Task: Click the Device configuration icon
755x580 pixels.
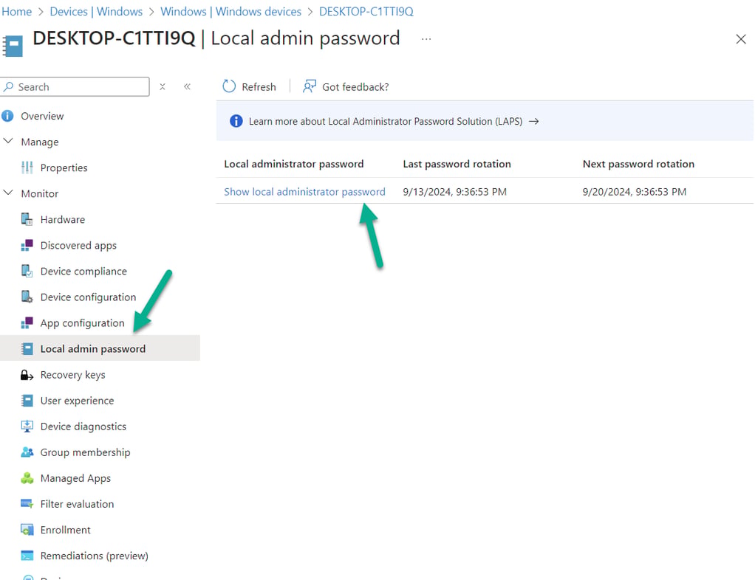Action: click(27, 297)
